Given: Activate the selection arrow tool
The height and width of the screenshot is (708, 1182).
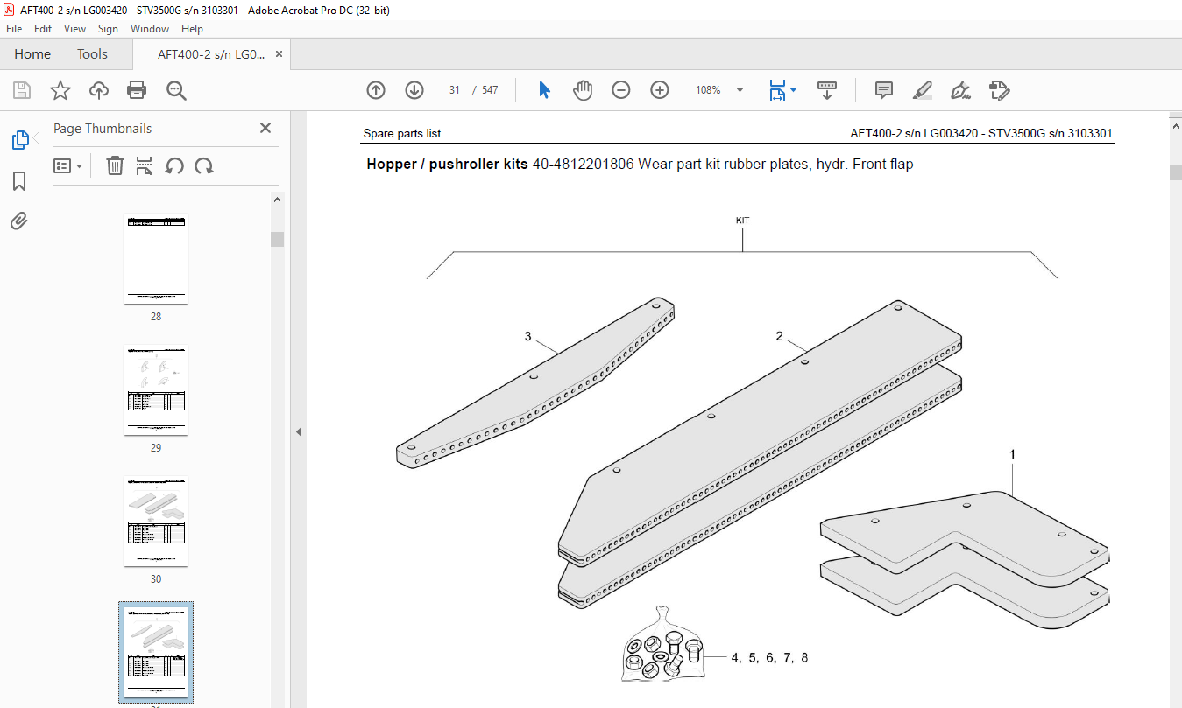Looking at the screenshot, I should (544, 90).
